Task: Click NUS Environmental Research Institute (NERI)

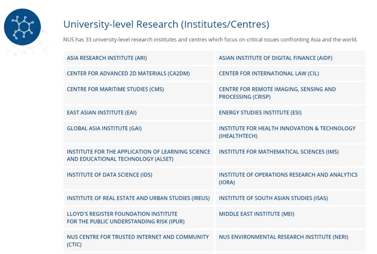Action: 283,237
